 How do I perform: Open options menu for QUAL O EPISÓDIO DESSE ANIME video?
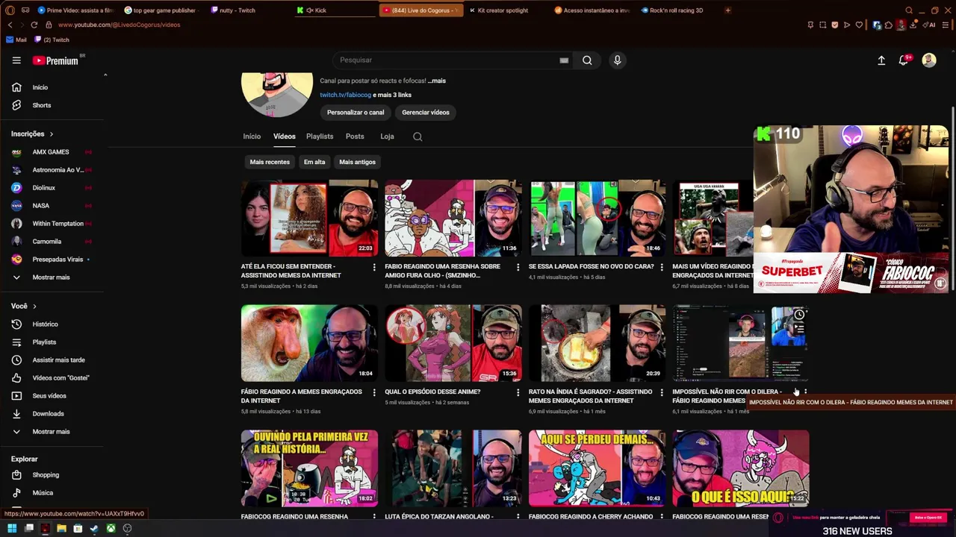tap(518, 392)
